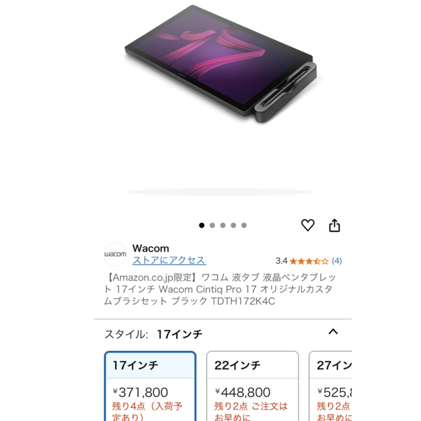Go to first image carousel dot
The width and height of the screenshot is (421, 421).
202,225
